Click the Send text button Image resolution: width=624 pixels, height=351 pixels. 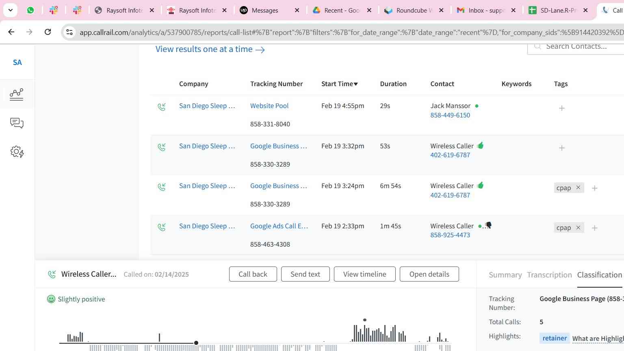click(305, 274)
